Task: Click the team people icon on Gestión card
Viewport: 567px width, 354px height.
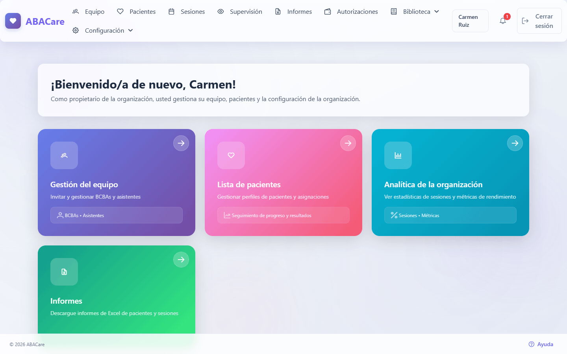Action: pyautogui.click(x=64, y=155)
